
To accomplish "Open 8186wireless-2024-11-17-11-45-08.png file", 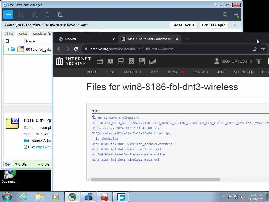I will click(x=126, y=128).
